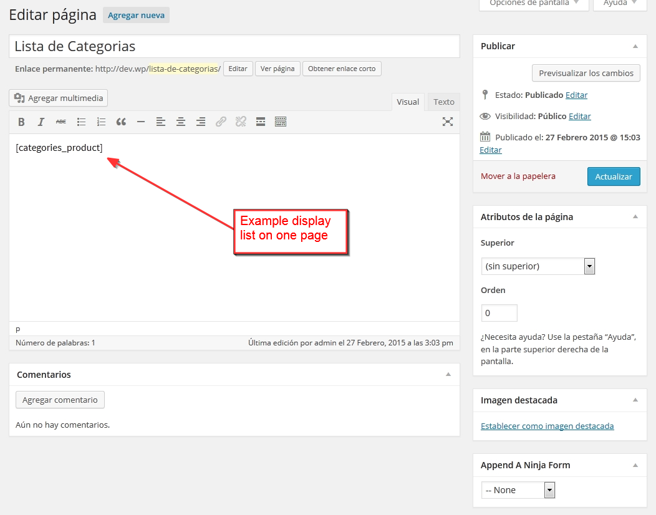The image size is (656, 515).
Task: Click the visibility eye icon
Action: pyautogui.click(x=485, y=117)
